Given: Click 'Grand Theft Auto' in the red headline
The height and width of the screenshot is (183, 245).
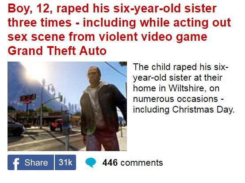Looking at the screenshot, I should pyautogui.click(x=57, y=51).
